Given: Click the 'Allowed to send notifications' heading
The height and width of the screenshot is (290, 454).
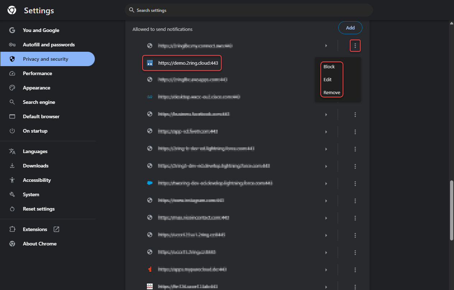Looking at the screenshot, I should (162, 29).
